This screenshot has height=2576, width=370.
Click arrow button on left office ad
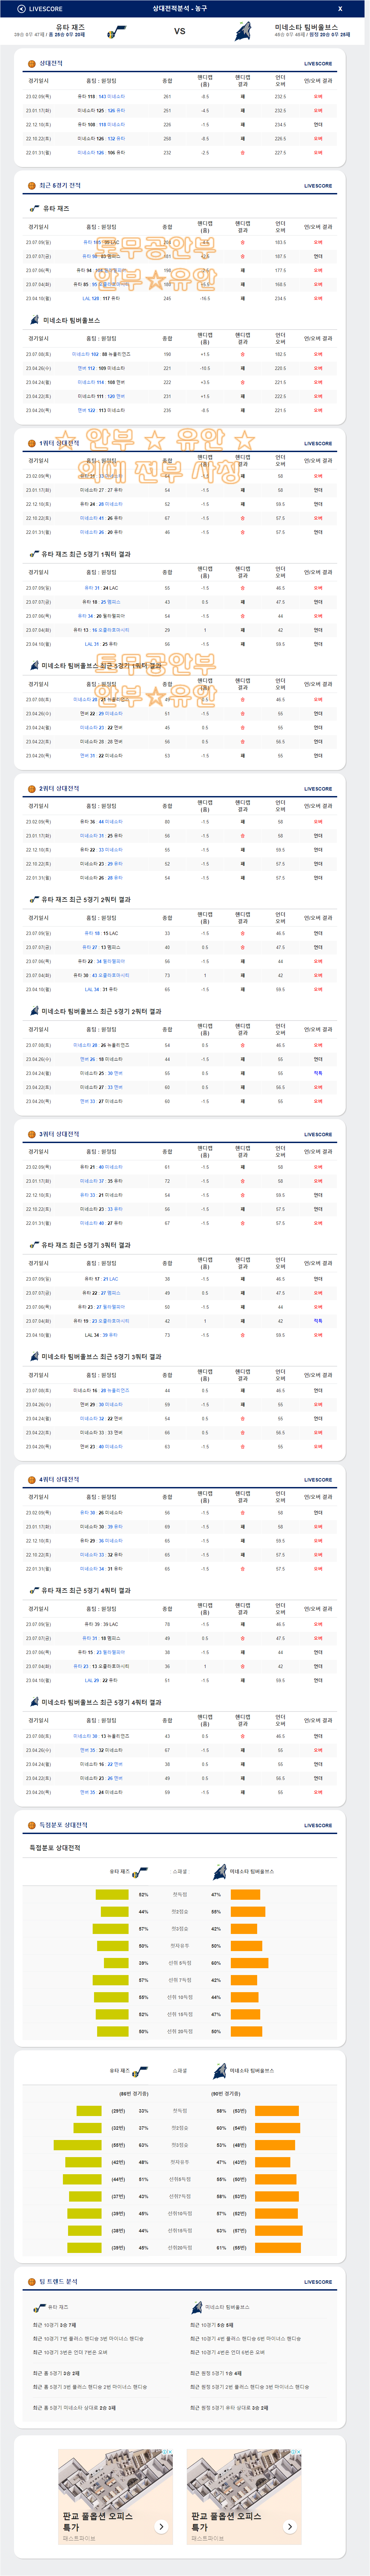161,2527
